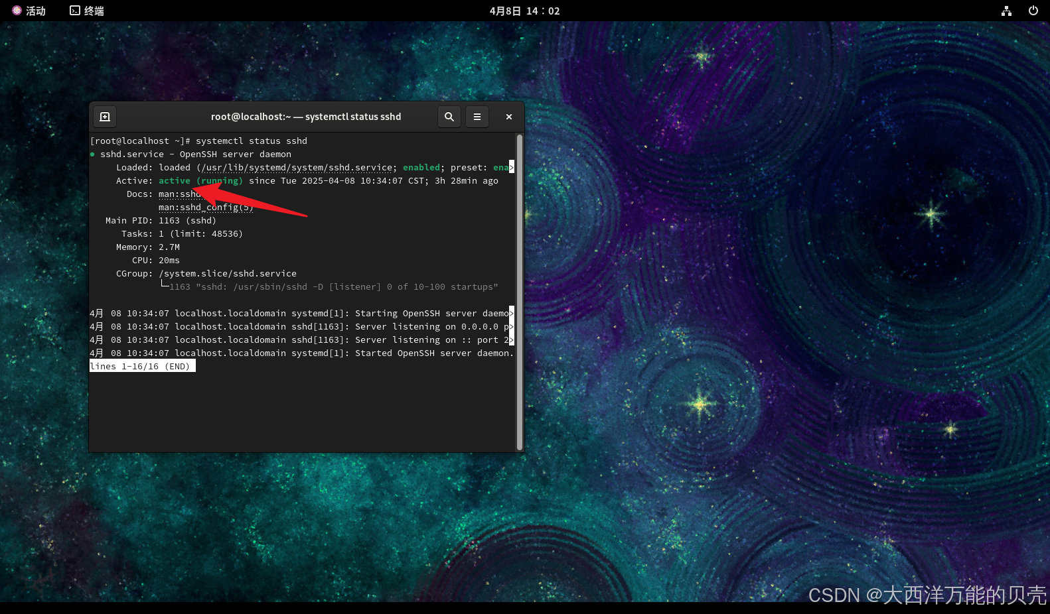Screen dimensions: 1050x614
Task: Click the '/system.slice/sshd.service' CGroup text
Action: 228,274
